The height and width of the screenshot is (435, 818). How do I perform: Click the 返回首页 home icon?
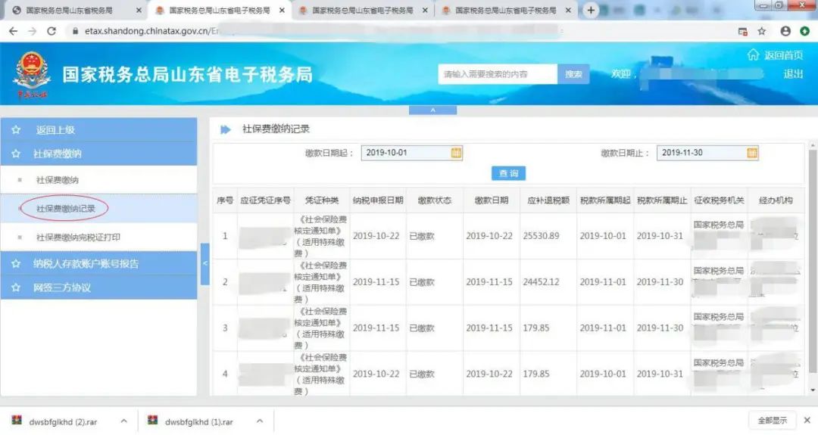753,54
